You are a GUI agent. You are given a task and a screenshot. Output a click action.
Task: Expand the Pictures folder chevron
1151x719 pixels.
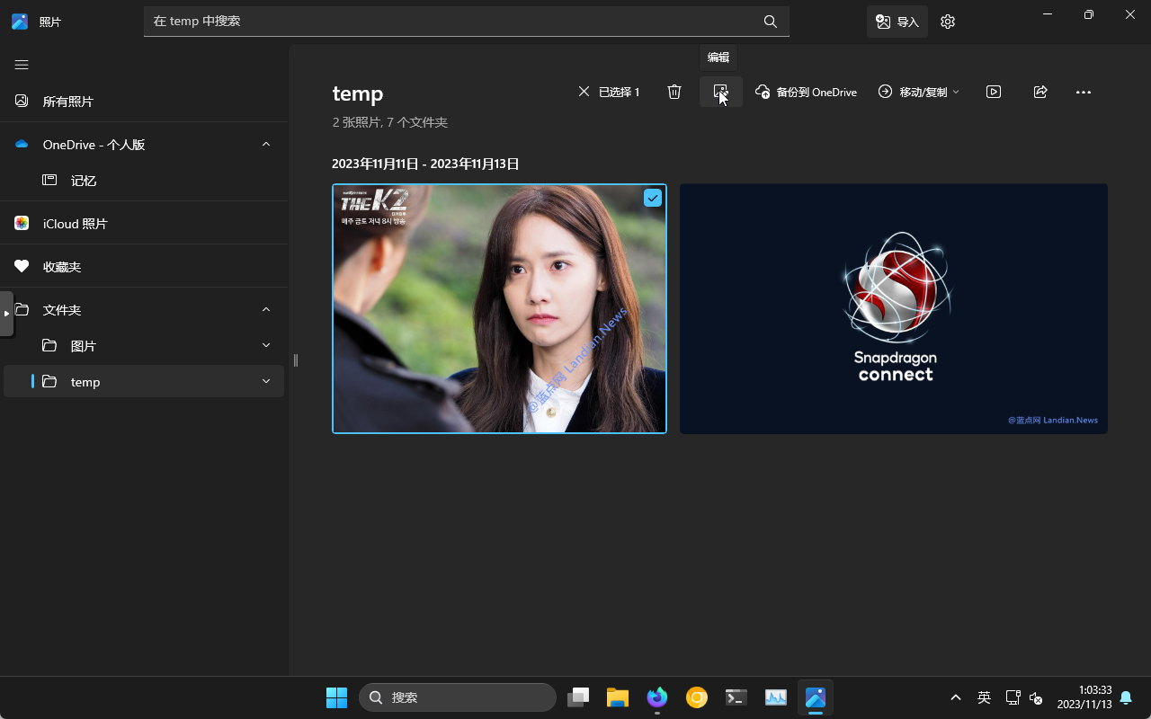coord(266,346)
